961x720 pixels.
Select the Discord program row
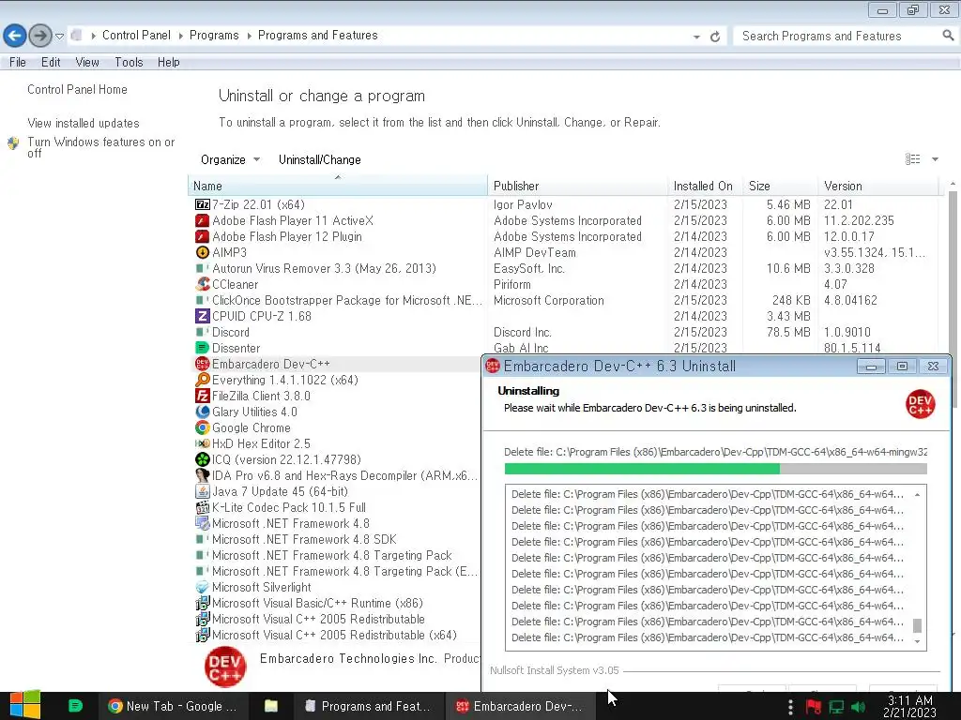pos(564,332)
